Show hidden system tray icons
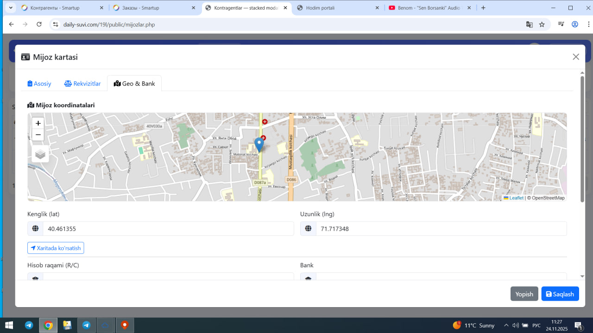593x333 pixels. click(x=506, y=325)
